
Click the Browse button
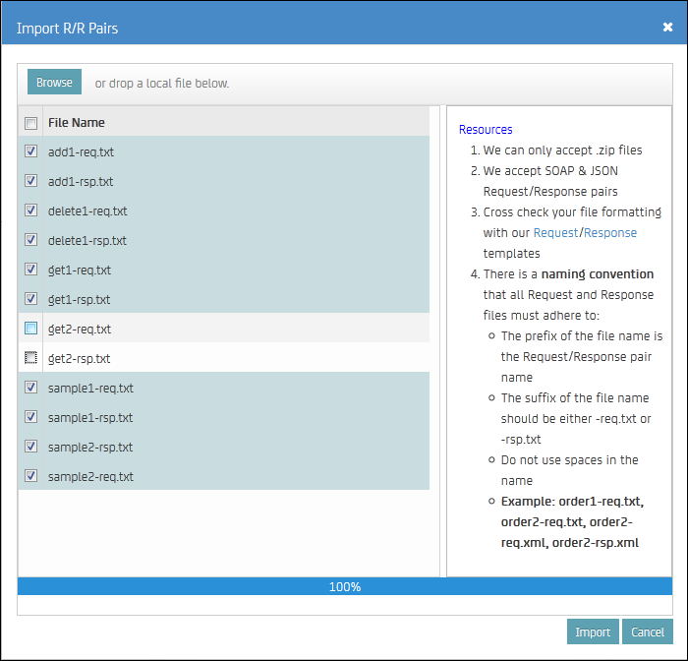tap(54, 83)
